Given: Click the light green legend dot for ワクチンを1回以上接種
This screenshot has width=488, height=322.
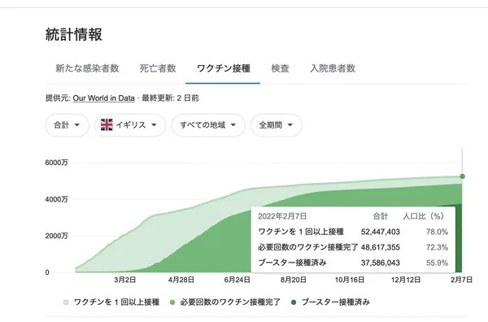Looking at the screenshot, I should [x=66, y=302].
